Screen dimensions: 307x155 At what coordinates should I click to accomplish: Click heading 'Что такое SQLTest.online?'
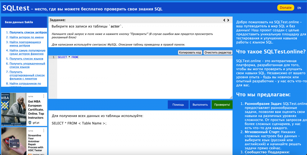tap(271, 51)
